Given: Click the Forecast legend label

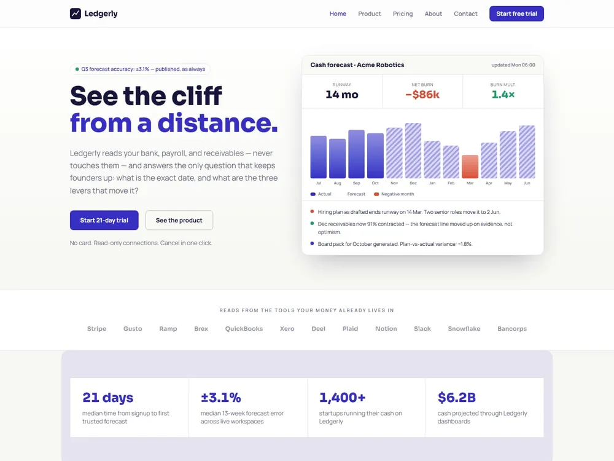Looking at the screenshot, I should click(x=356, y=194).
